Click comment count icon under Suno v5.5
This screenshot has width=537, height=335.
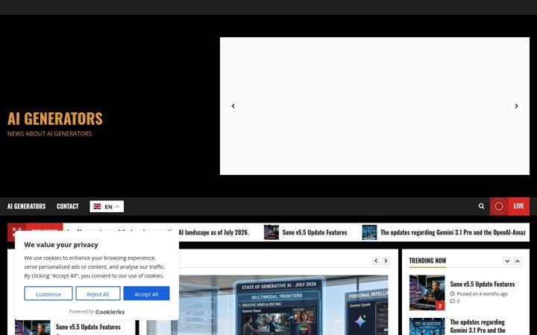tap(453, 301)
